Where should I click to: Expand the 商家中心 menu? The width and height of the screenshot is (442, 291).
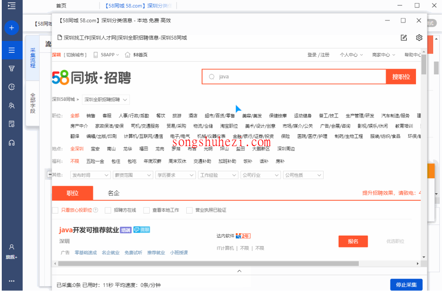pos(383,55)
